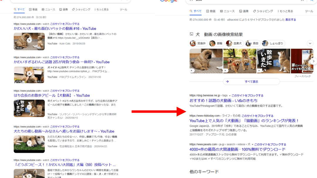Viewport: 317px width, 178px height.
Task: Click play icon on fluffy puppy image result
Action: click(x=192, y=71)
